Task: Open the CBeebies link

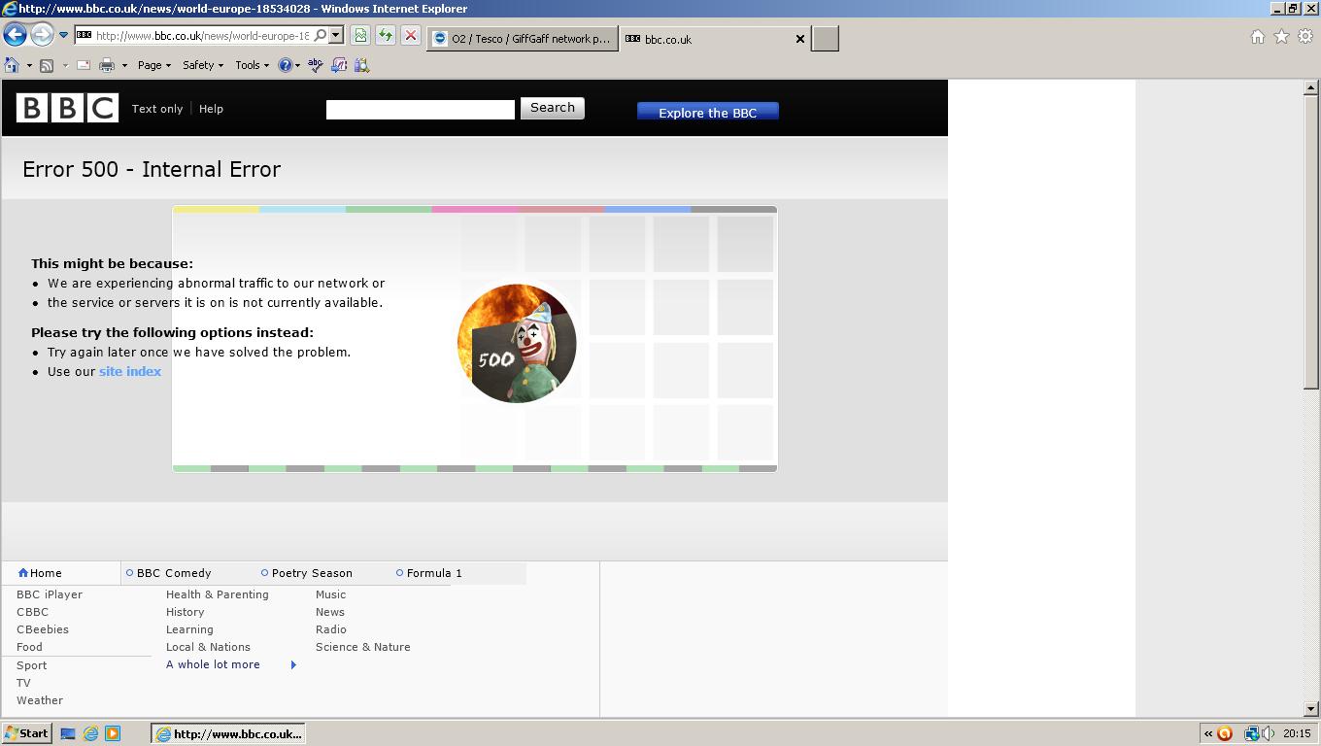Action: click(x=43, y=629)
